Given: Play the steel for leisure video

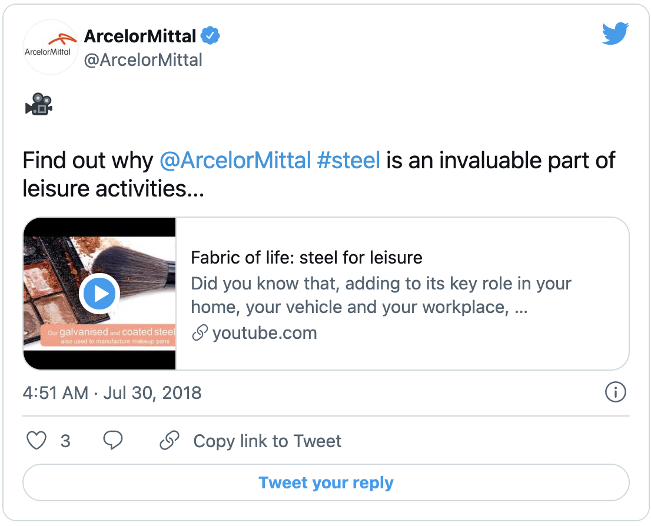Looking at the screenshot, I should (x=100, y=293).
